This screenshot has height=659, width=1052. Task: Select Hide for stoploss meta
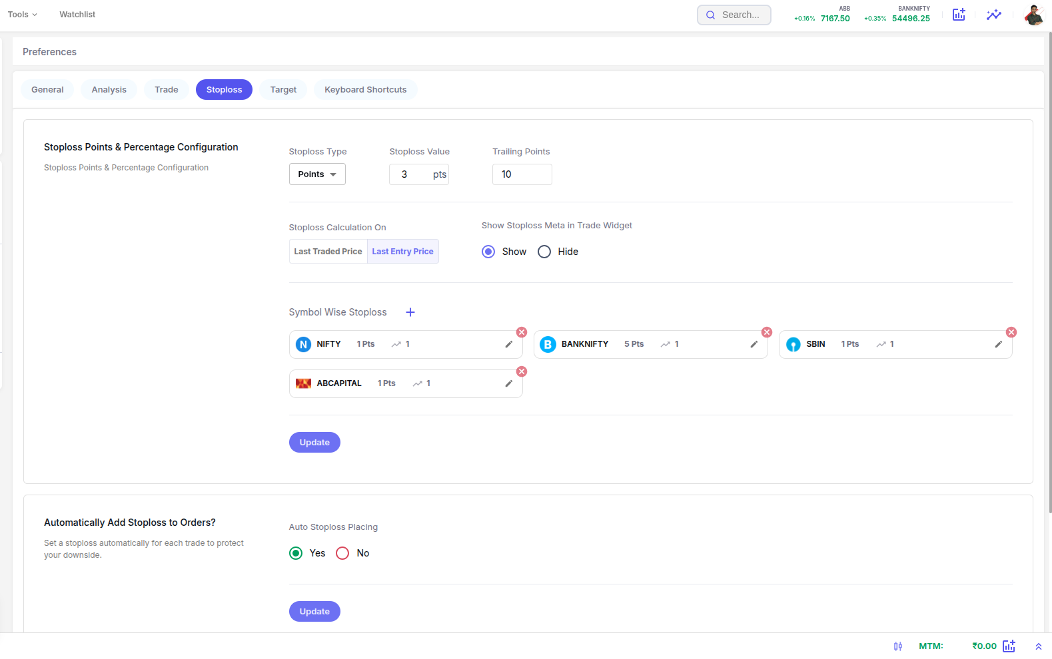pyautogui.click(x=544, y=252)
